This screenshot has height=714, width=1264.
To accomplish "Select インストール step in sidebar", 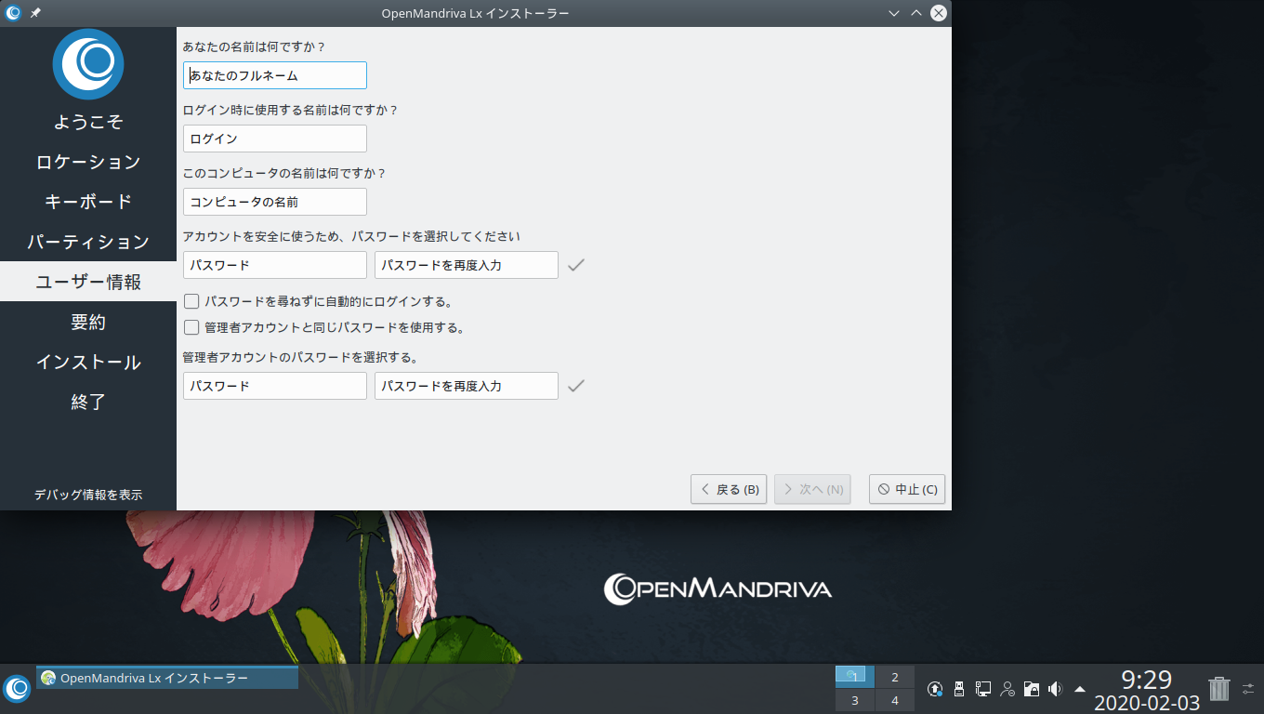I will tap(88, 362).
